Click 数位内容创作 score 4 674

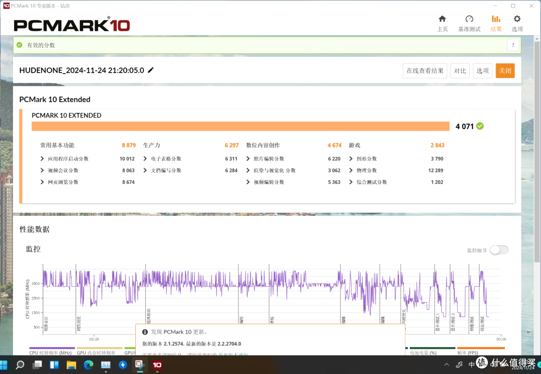[x=334, y=146]
